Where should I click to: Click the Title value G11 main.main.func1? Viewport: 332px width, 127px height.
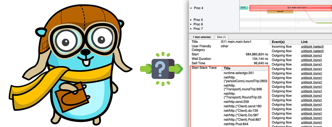click(236, 42)
